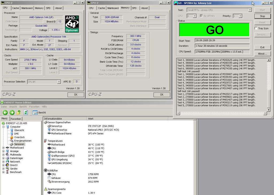Viewport: 274px width, 195px height.
Task: Click the green back arrow in EVEREST toolbar
Action: 5,113
